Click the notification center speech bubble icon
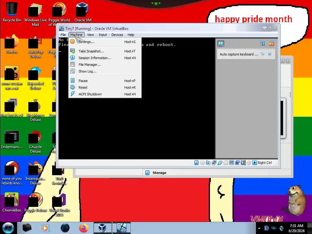This screenshot has width=312, height=234. (221, 44)
